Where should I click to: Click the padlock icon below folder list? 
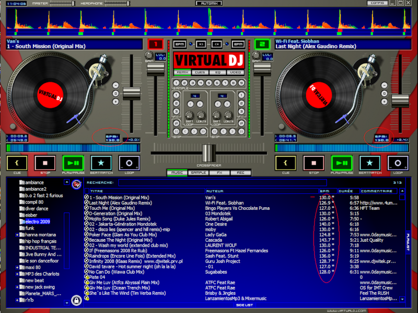click(x=77, y=300)
